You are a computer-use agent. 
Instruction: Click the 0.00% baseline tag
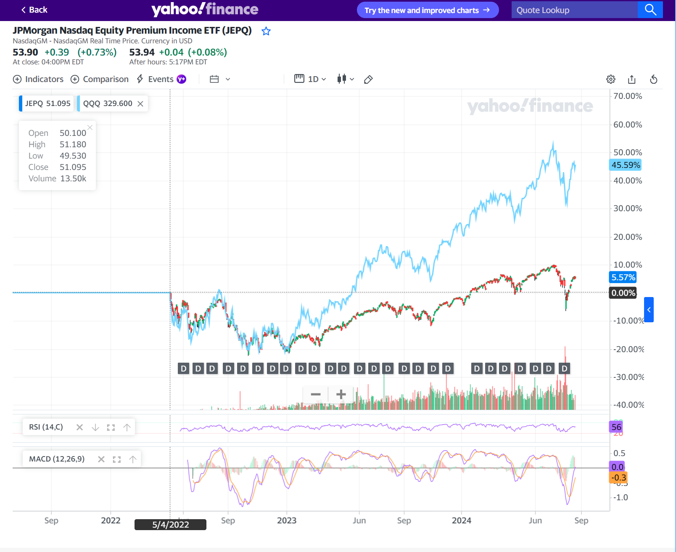[x=623, y=293]
